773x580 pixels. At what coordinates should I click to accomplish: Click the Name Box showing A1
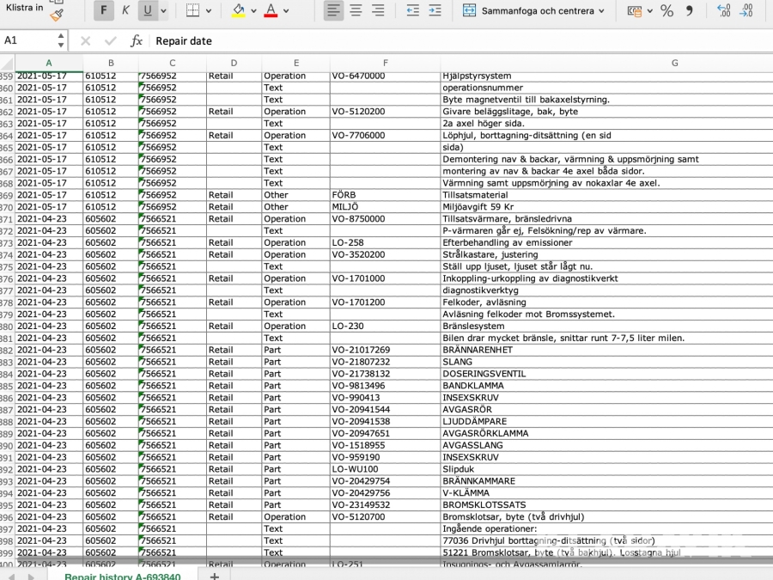point(27,41)
